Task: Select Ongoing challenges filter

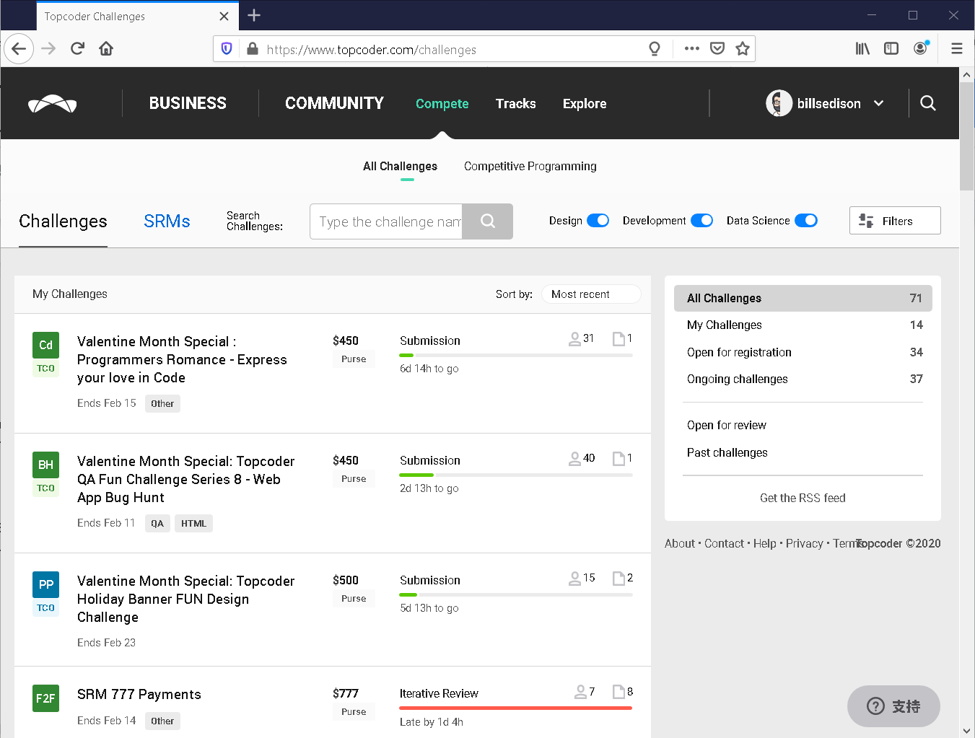Action: point(803,379)
